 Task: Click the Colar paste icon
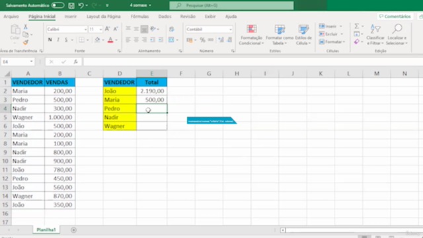[15, 29]
